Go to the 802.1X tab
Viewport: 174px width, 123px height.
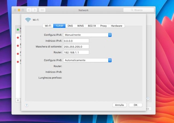(92, 26)
